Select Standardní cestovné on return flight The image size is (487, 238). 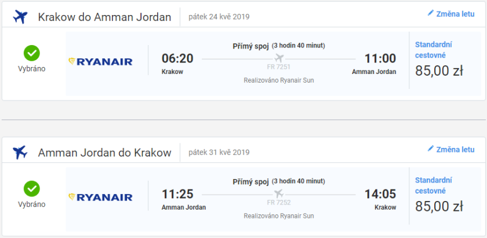(x=434, y=186)
